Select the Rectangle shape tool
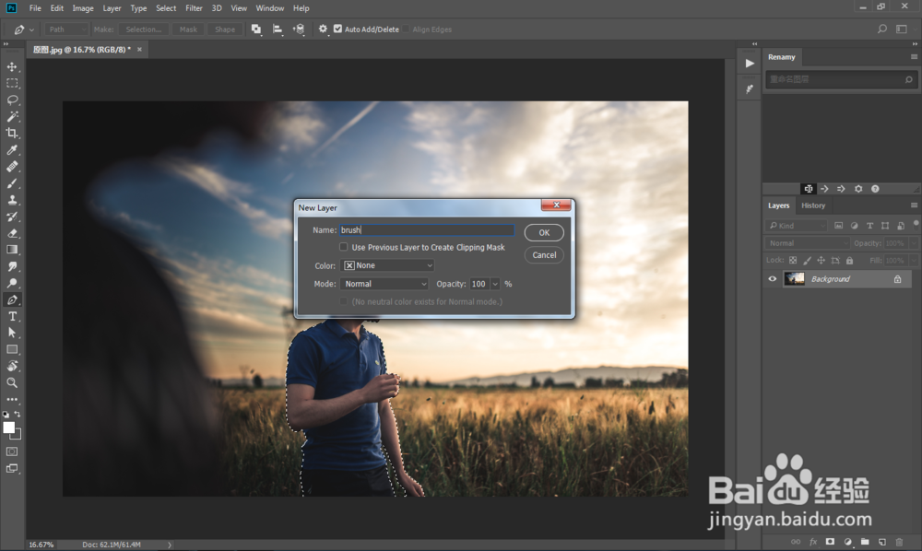This screenshot has height=551, width=922. [x=12, y=349]
